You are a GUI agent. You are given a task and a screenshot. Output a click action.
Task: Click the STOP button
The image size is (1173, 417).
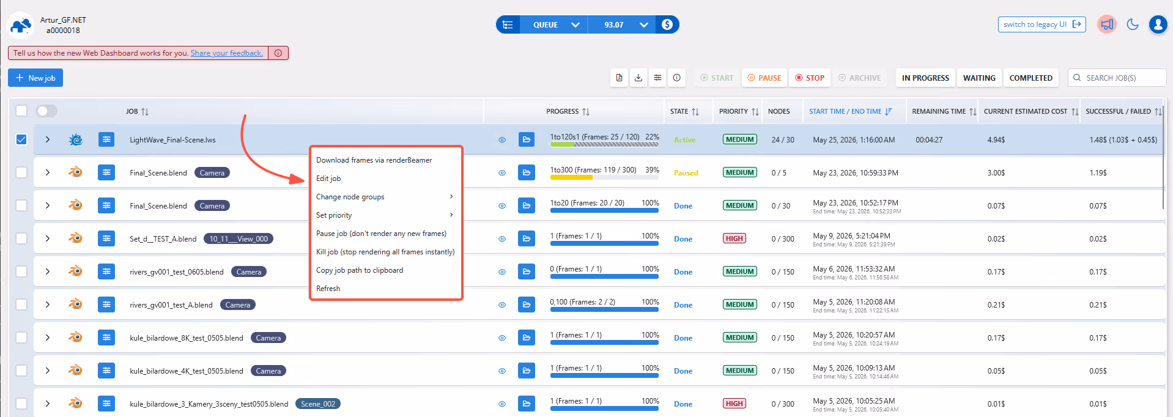[810, 78]
